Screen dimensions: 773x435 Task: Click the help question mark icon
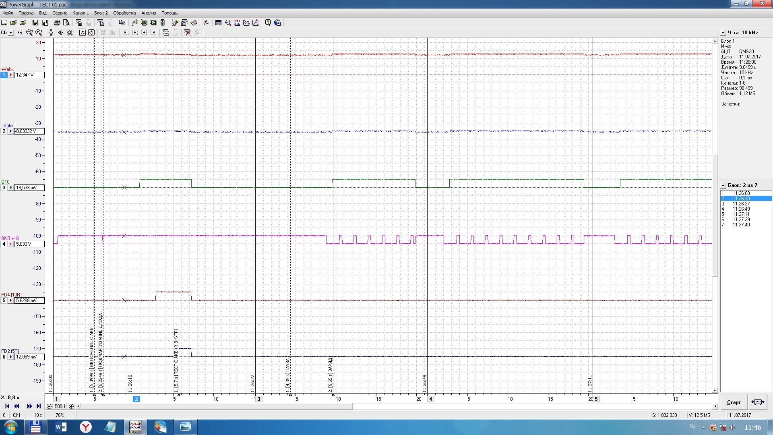(268, 23)
